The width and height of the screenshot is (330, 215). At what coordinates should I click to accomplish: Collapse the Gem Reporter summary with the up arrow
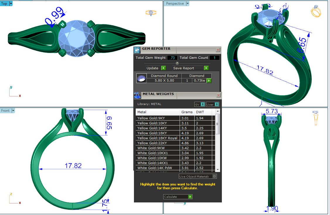coord(177,63)
